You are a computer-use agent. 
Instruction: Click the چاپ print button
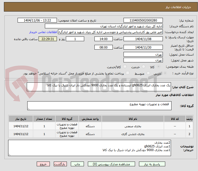[77, 164]
